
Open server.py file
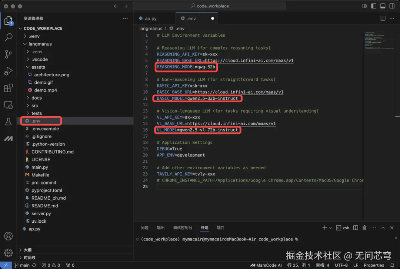click(x=41, y=213)
